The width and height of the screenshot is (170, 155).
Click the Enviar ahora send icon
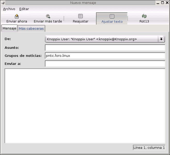coord(17,16)
